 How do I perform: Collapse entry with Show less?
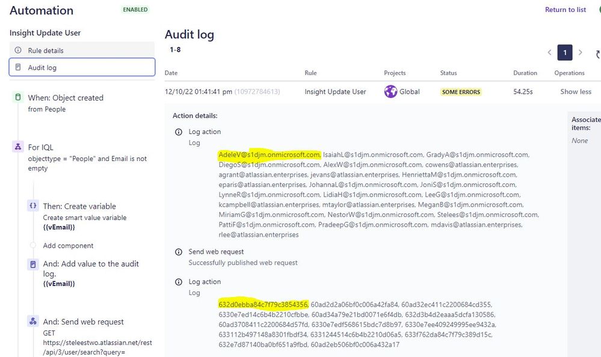pyautogui.click(x=576, y=91)
